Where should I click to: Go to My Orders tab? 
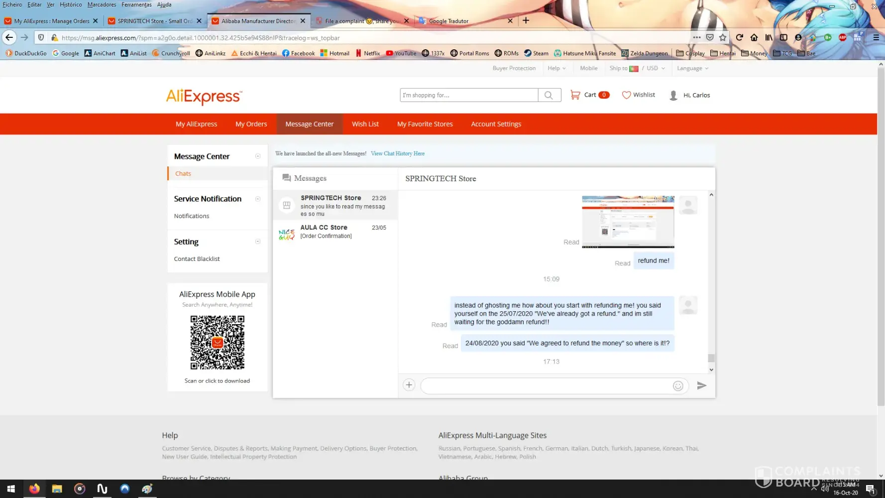(x=251, y=124)
